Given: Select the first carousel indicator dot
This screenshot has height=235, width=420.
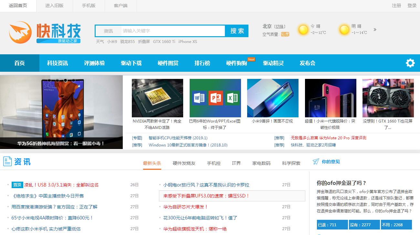Looking at the screenshot, I should click(49, 80).
